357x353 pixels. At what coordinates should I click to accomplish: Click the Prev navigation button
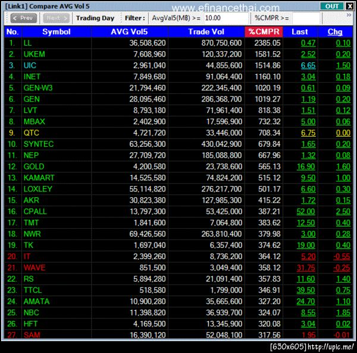[x=24, y=18]
